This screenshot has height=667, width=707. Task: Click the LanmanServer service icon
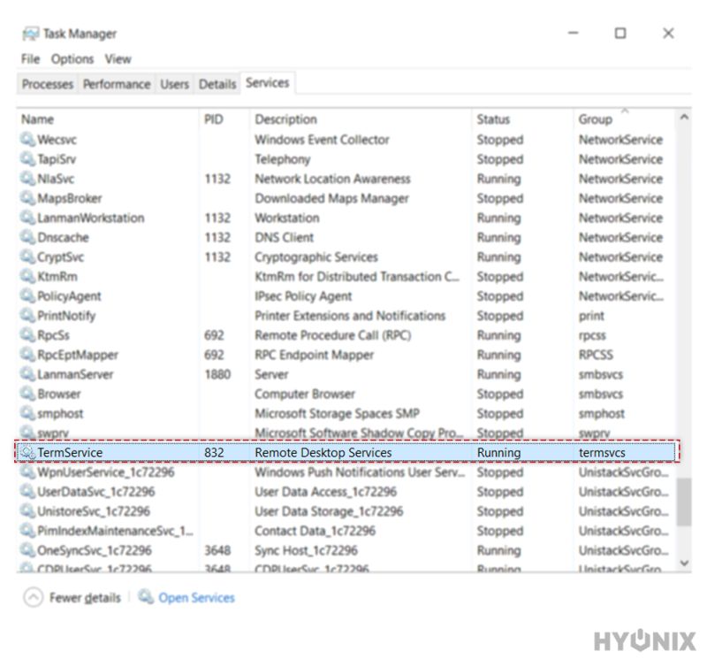(x=29, y=374)
